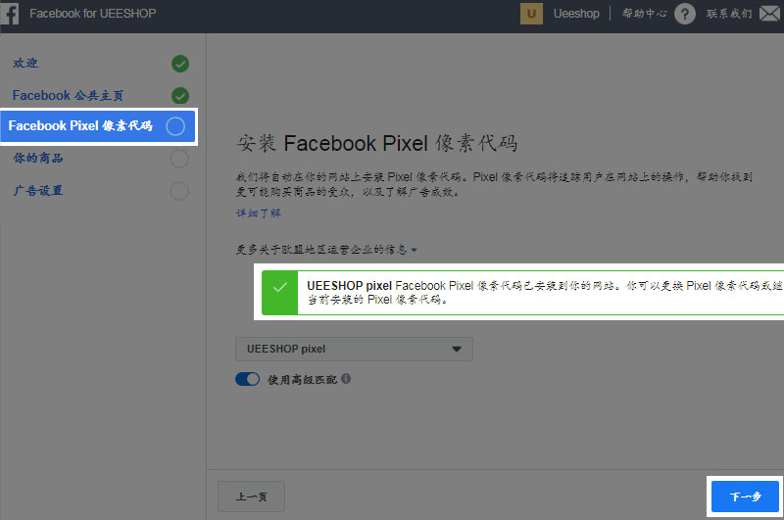Click the 安装 Facebook Pixel 像素代码 heading
The height and width of the screenshot is (520, 784).
[x=376, y=143]
